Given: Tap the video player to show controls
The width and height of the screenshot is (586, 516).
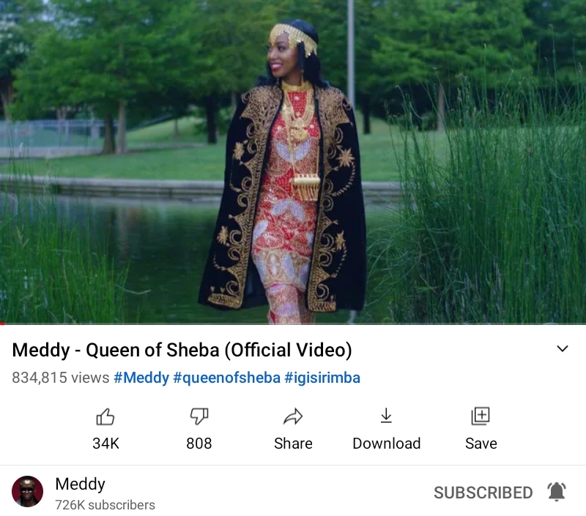Looking at the screenshot, I should click(293, 161).
